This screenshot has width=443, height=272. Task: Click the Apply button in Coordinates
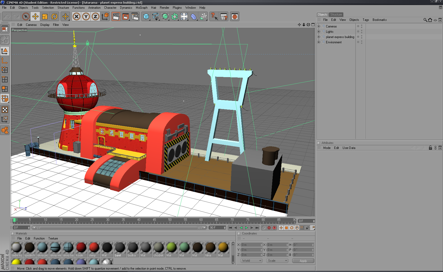point(303,261)
